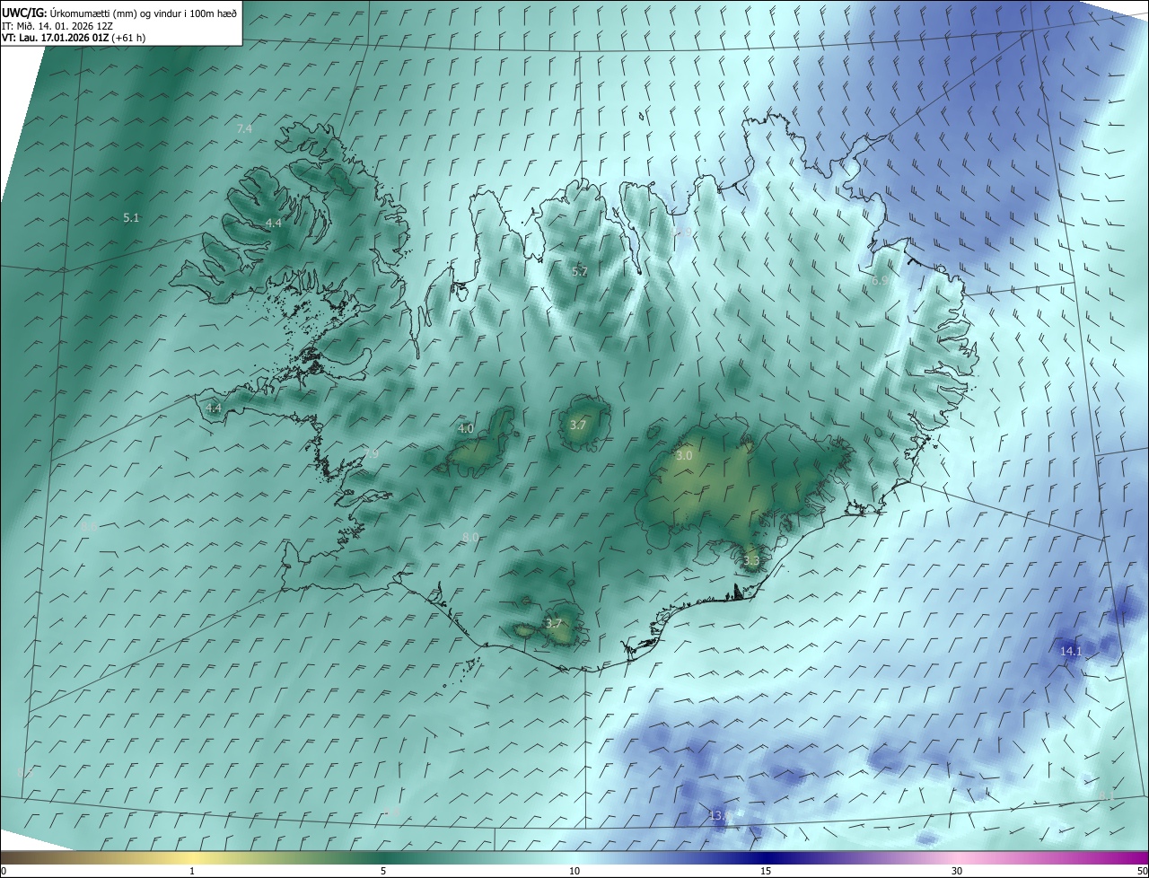Click the '5' tick on the color scale
The width and height of the screenshot is (1149, 878).
point(383,871)
